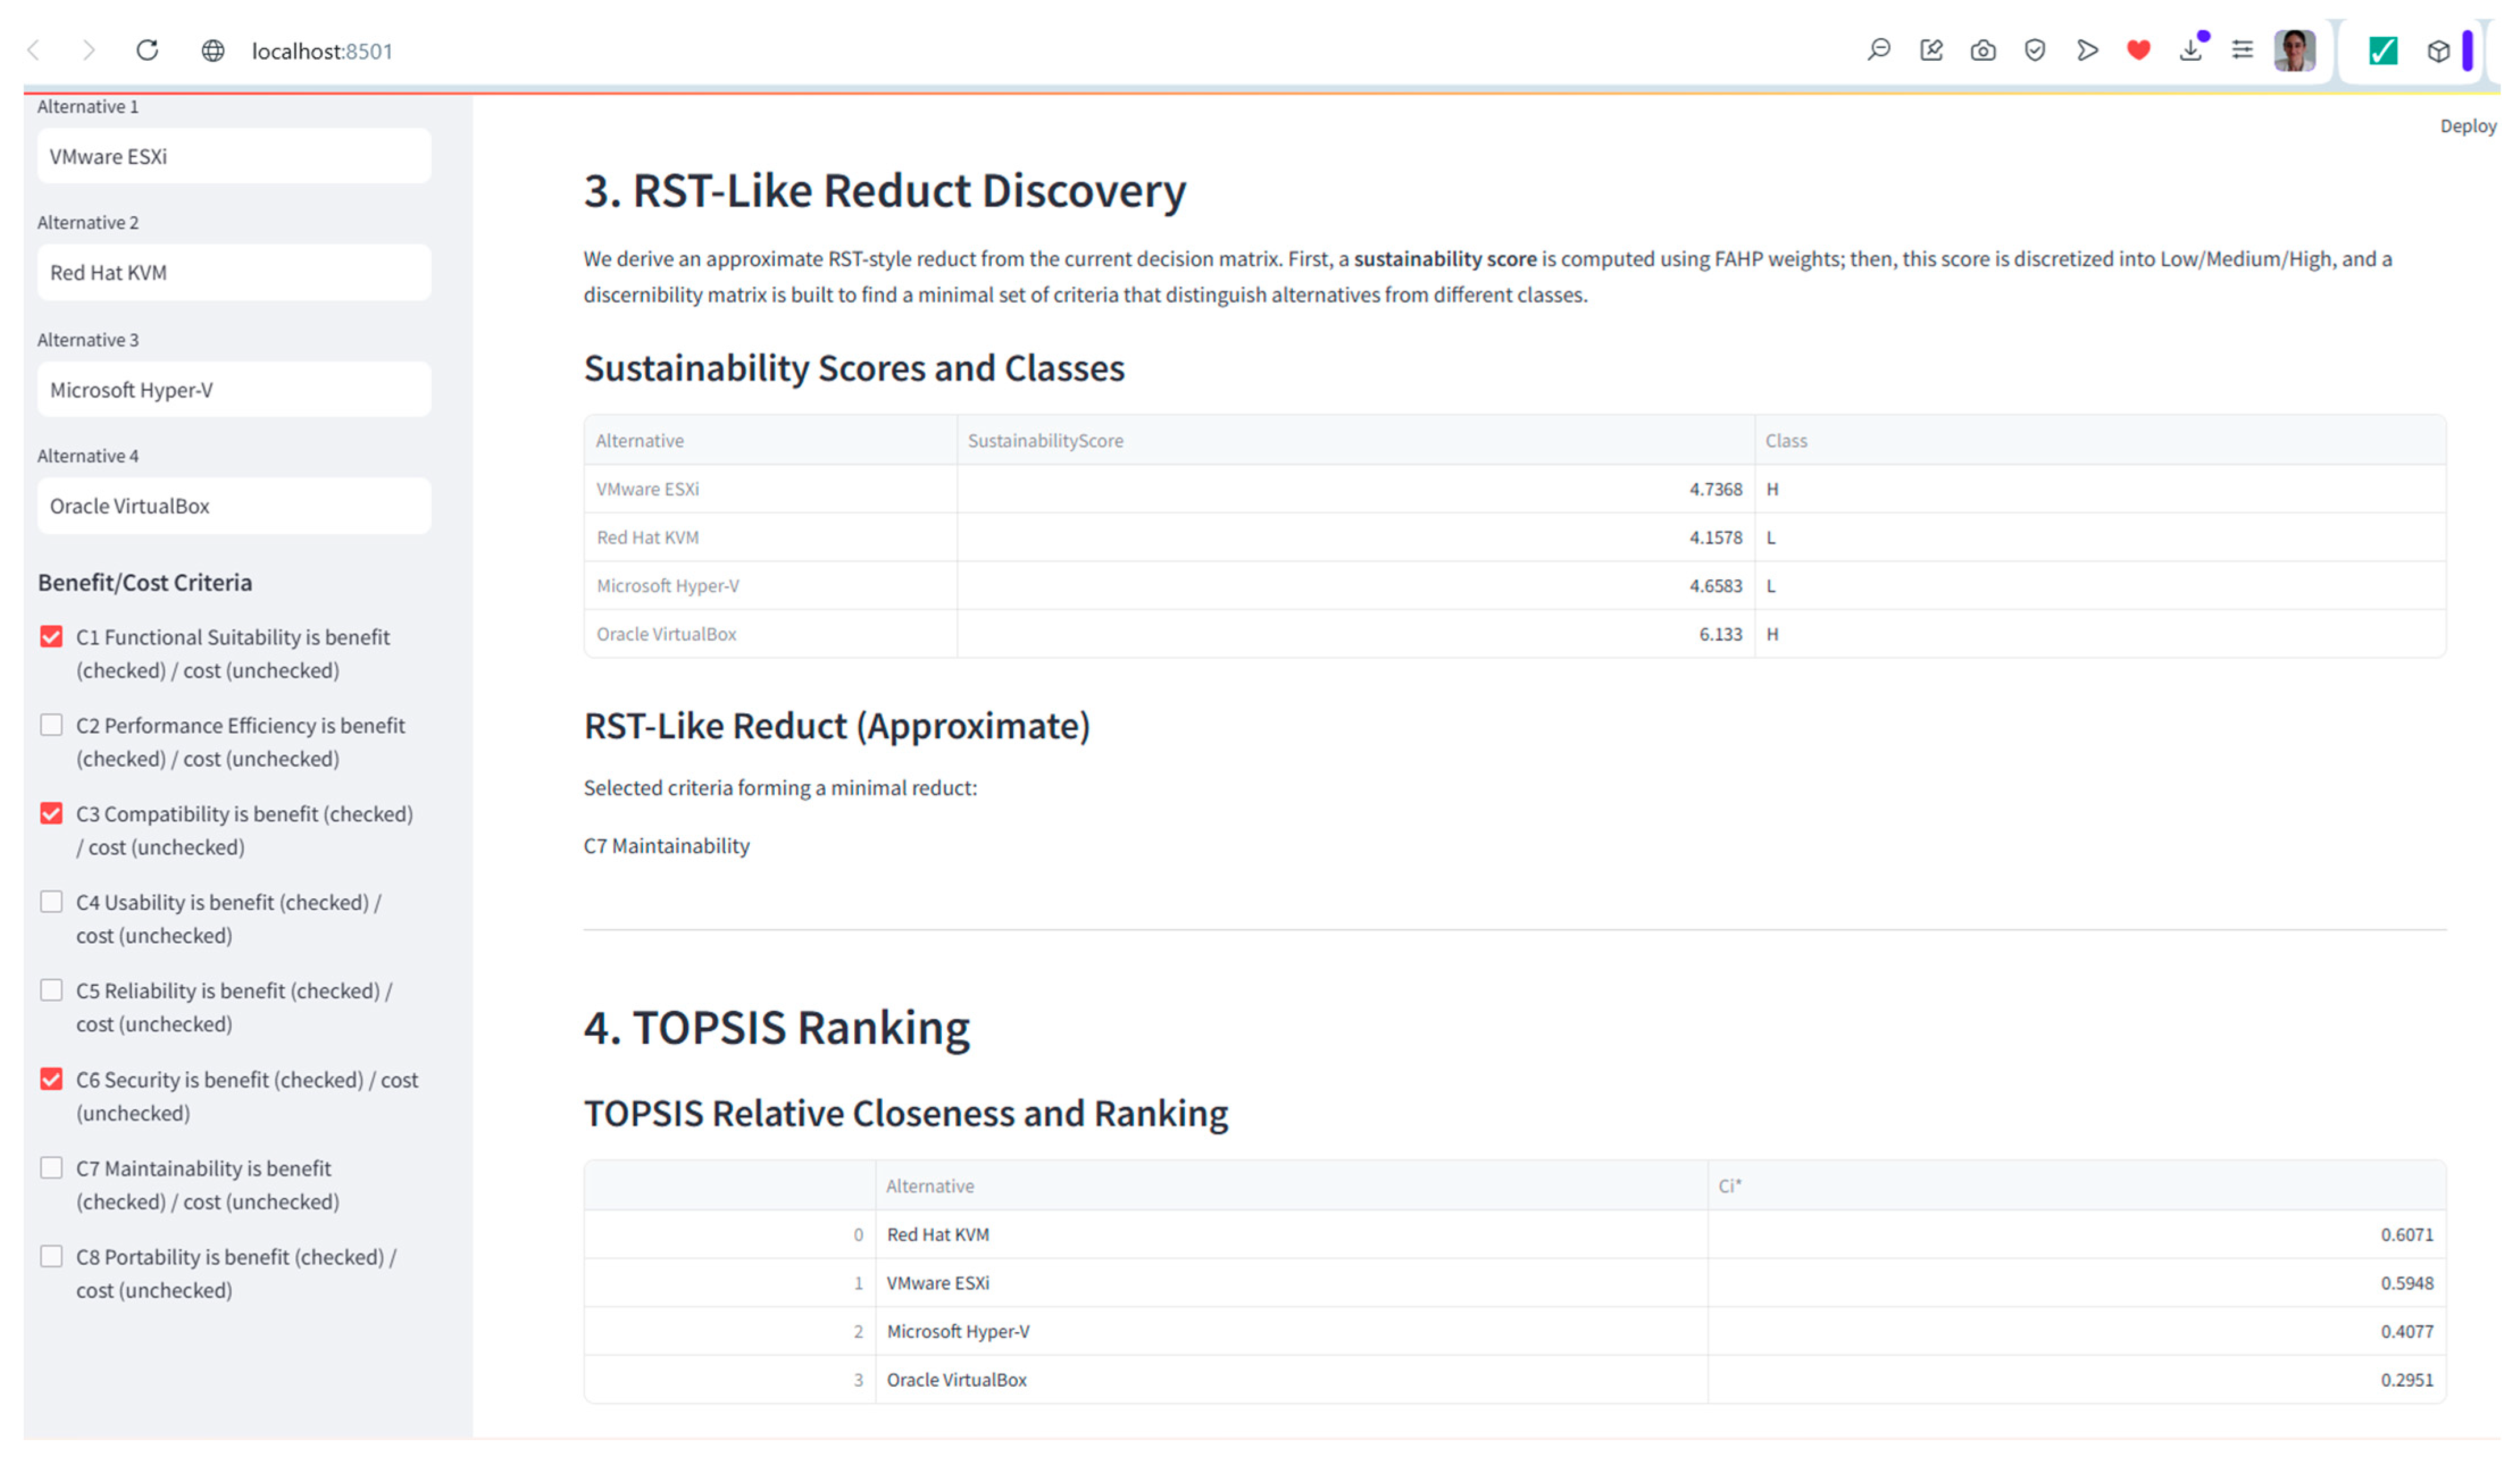Open the easy setup sliders icon
Image resolution: width=2520 pixels, height=1460 pixels.
coord(2243,50)
